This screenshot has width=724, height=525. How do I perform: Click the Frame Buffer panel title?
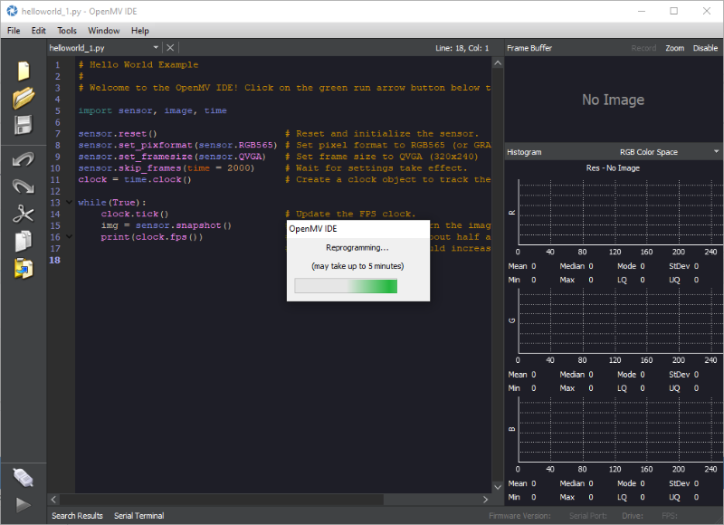[x=529, y=48]
